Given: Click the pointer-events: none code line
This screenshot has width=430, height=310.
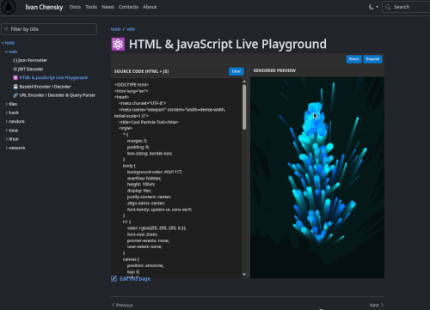Looking at the screenshot, I should [x=148, y=240].
